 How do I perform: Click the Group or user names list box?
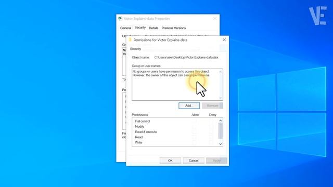coord(177,85)
